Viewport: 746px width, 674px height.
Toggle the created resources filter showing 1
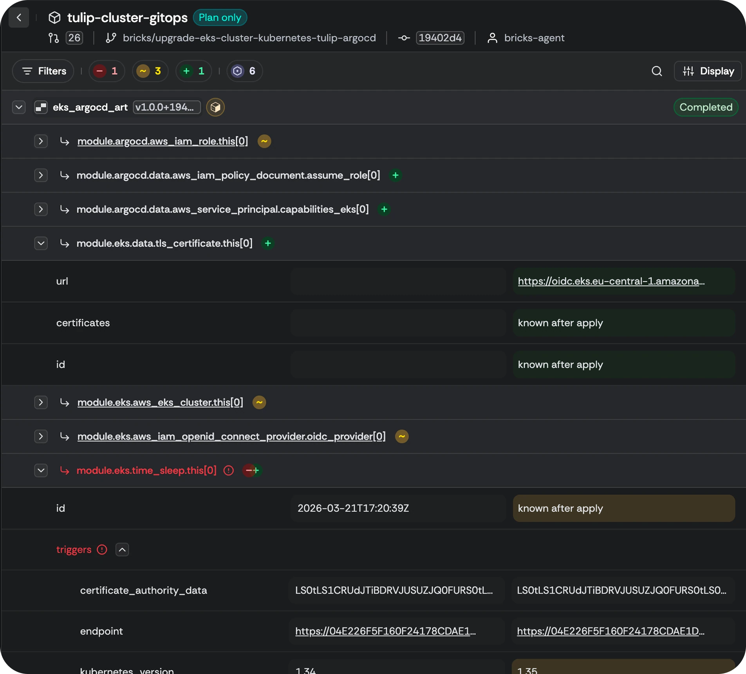[193, 71]
